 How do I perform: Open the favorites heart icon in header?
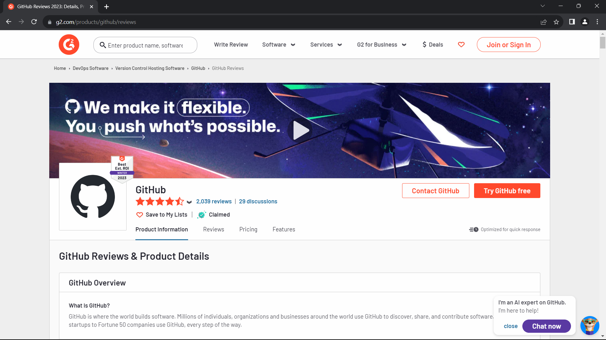[x=461, y=45]
